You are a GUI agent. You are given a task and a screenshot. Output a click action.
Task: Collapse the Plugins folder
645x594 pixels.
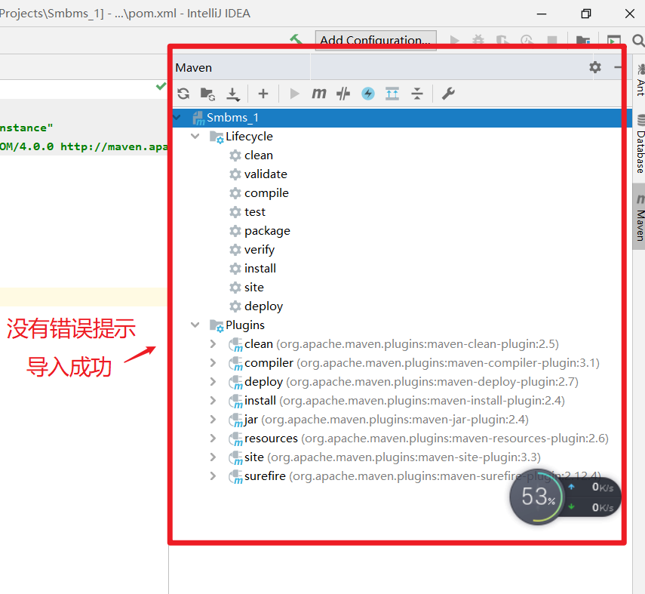pyautogui.click(x=195, y=325)
